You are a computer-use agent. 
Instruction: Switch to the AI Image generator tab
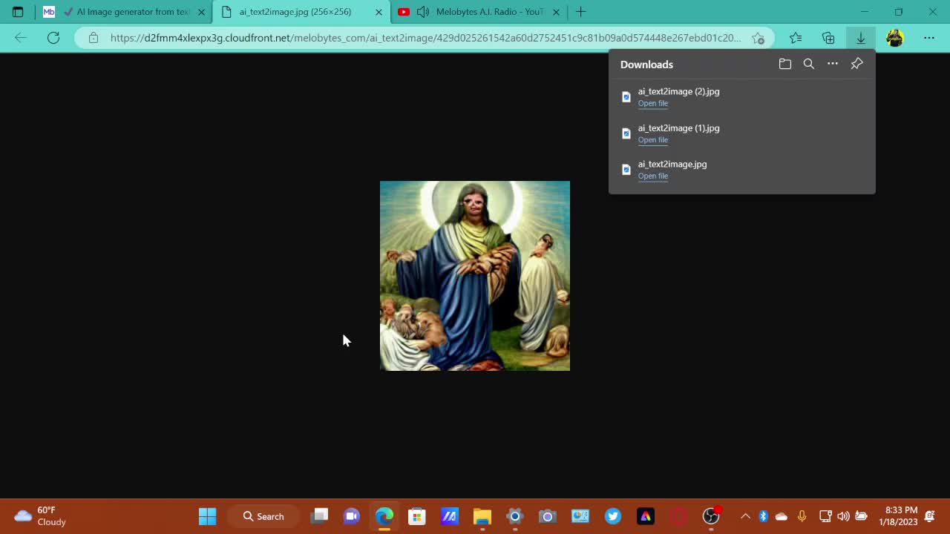(x=123, y=12)
